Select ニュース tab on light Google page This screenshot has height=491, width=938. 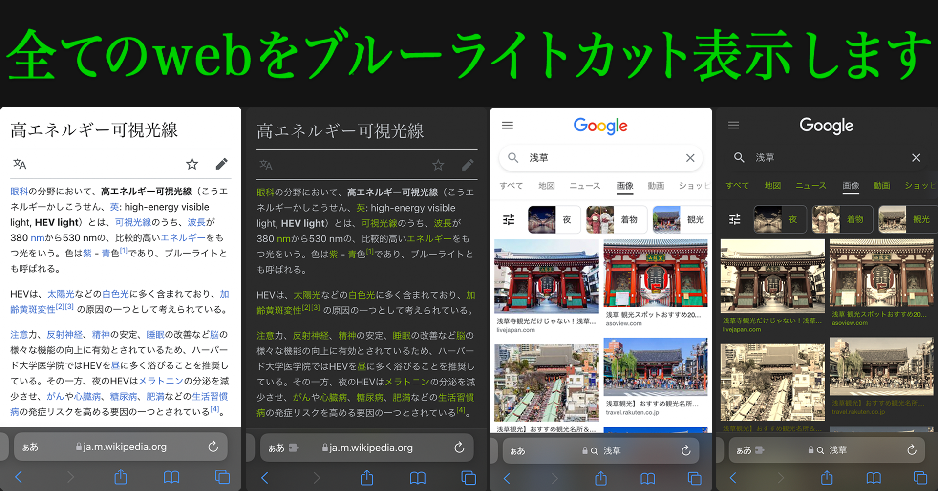coord(585,186)
